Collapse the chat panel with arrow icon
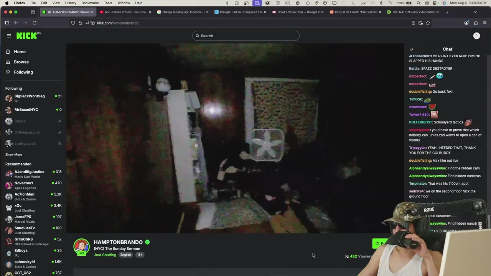Viewport: 491px width, 276px height. click(412, 49)
